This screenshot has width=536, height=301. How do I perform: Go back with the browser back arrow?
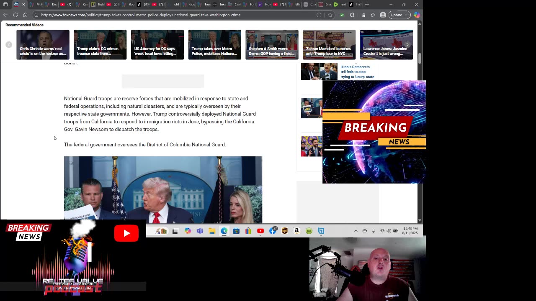5,15
